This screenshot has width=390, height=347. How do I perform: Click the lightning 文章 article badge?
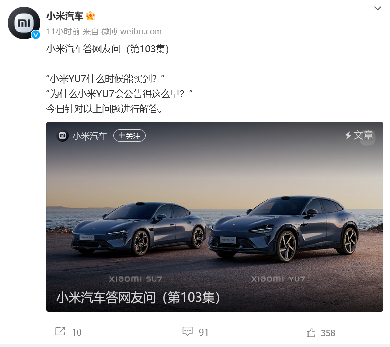tap(359, 135)
